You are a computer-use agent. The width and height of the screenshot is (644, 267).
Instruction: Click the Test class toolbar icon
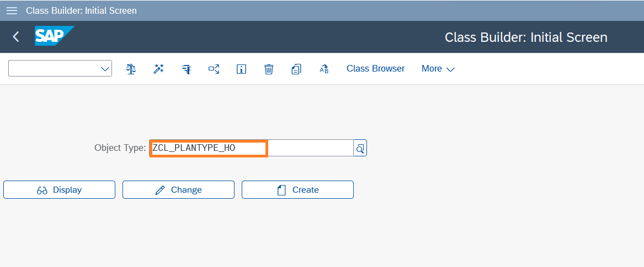[x=187, y=69]
